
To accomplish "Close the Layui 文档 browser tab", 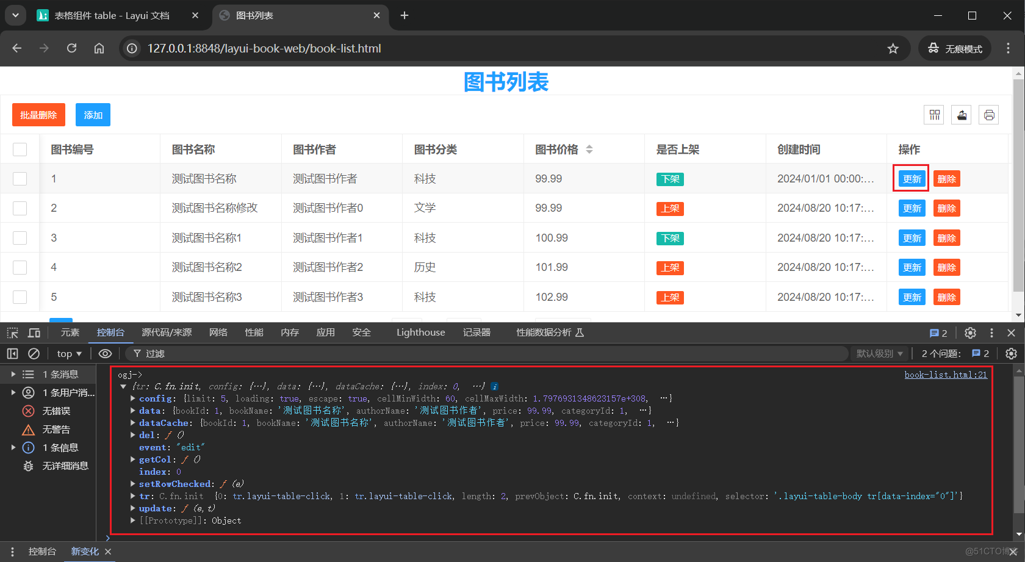I will click(x=195, y=15).
